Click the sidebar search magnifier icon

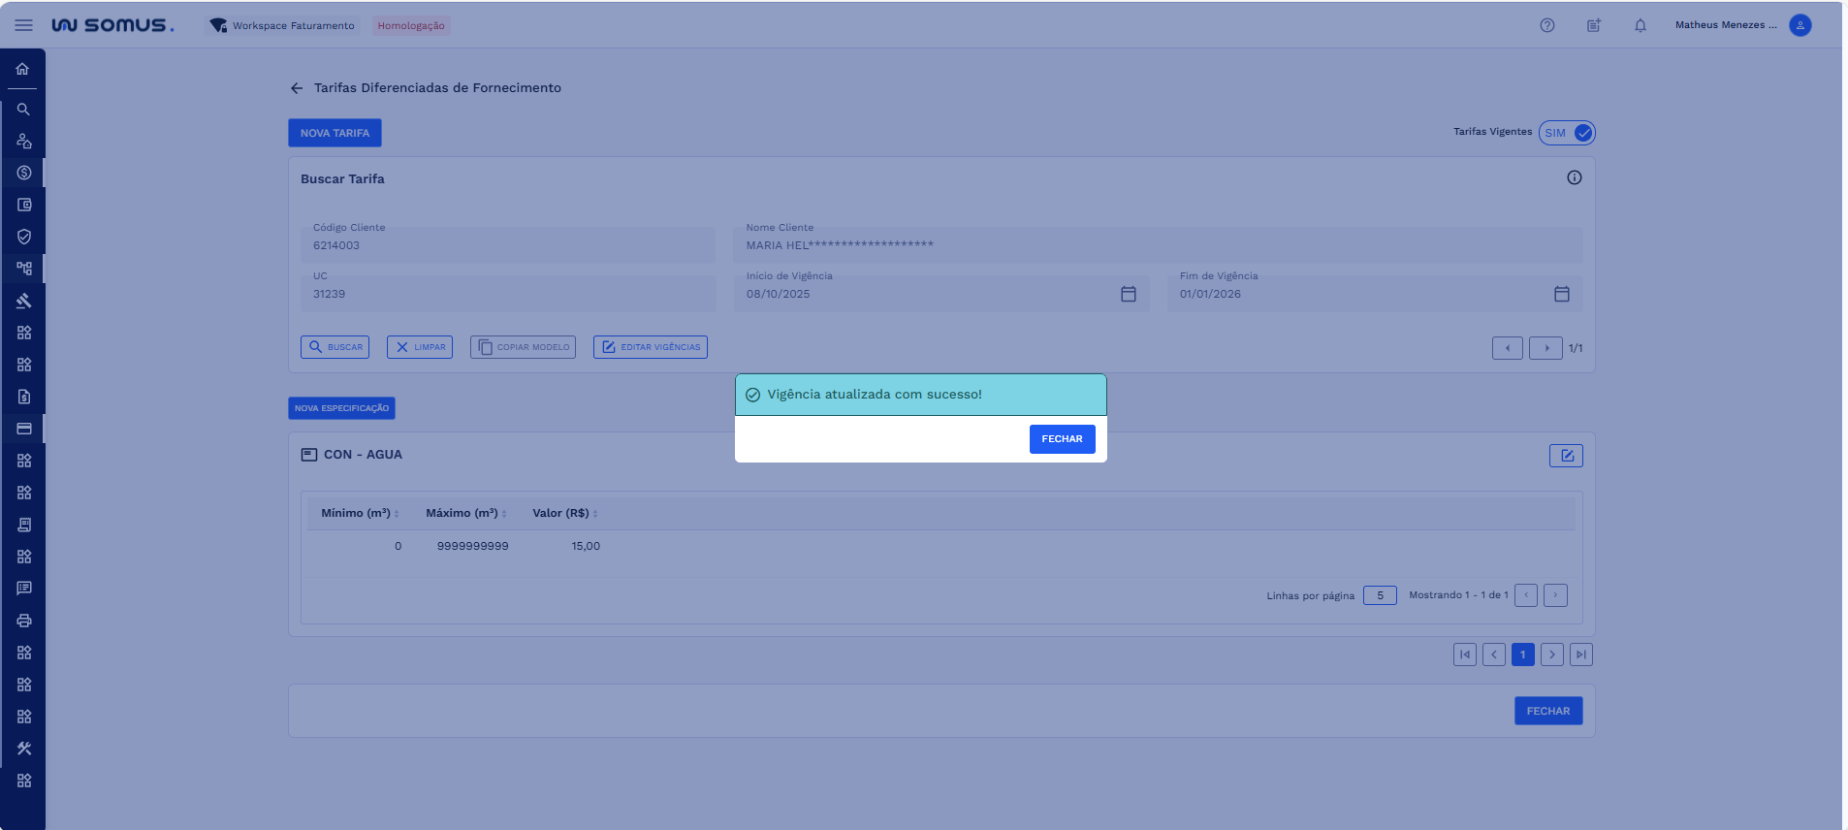point(23,110)
